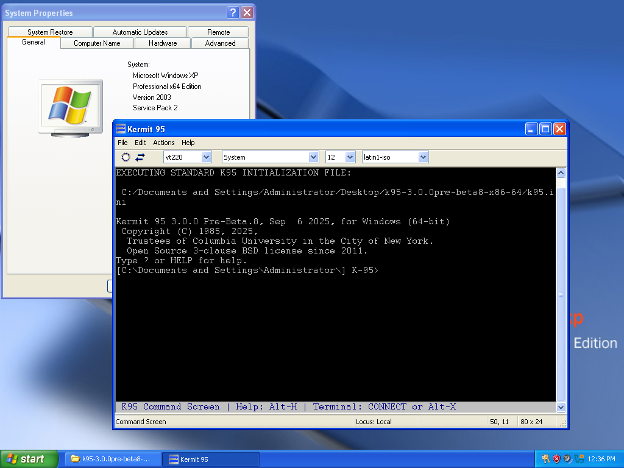Click the terminal vertical scrollbar thumb
The width and height of the screenshot is (624, 468).
point(561,294)
